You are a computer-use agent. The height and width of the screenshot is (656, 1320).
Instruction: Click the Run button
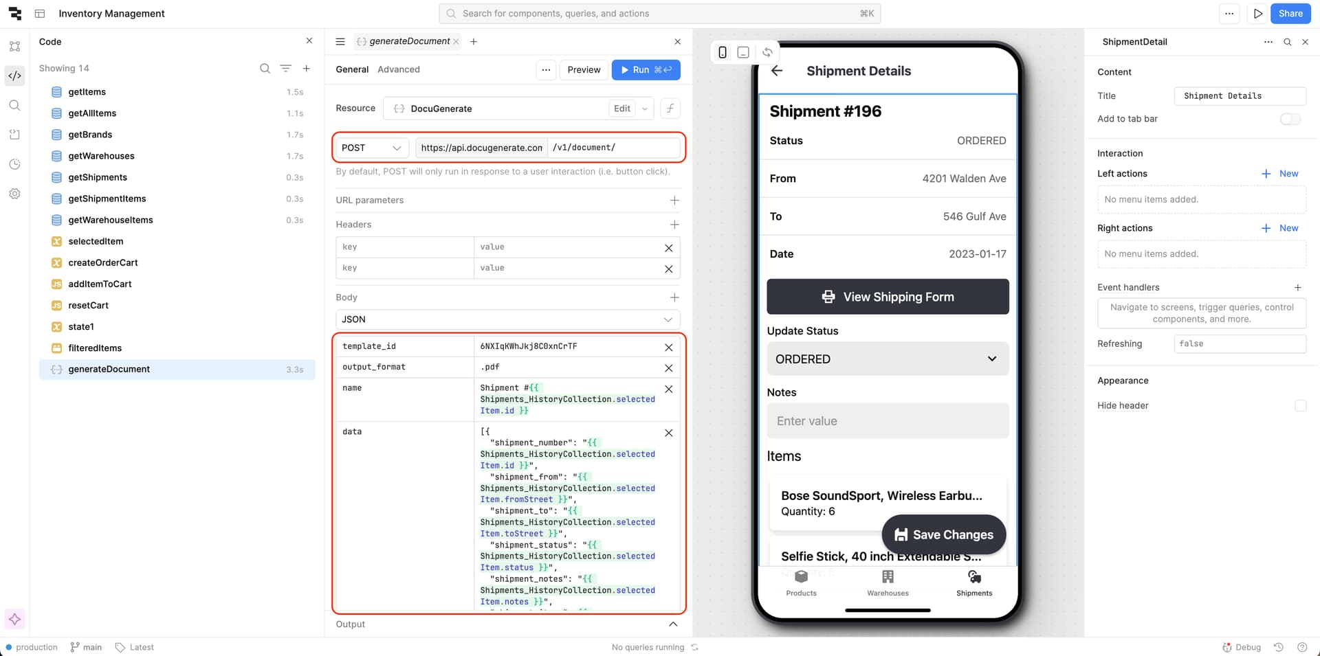click(x=646, y=69)
